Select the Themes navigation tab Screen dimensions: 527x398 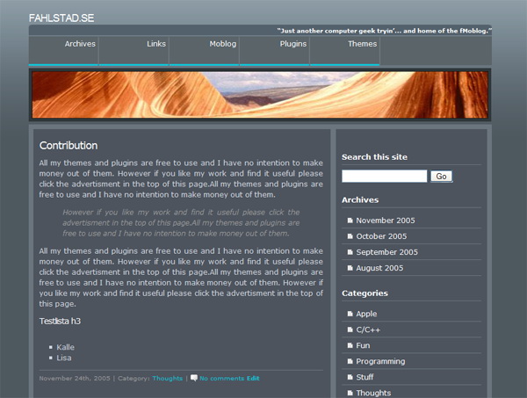pos(362,44)
